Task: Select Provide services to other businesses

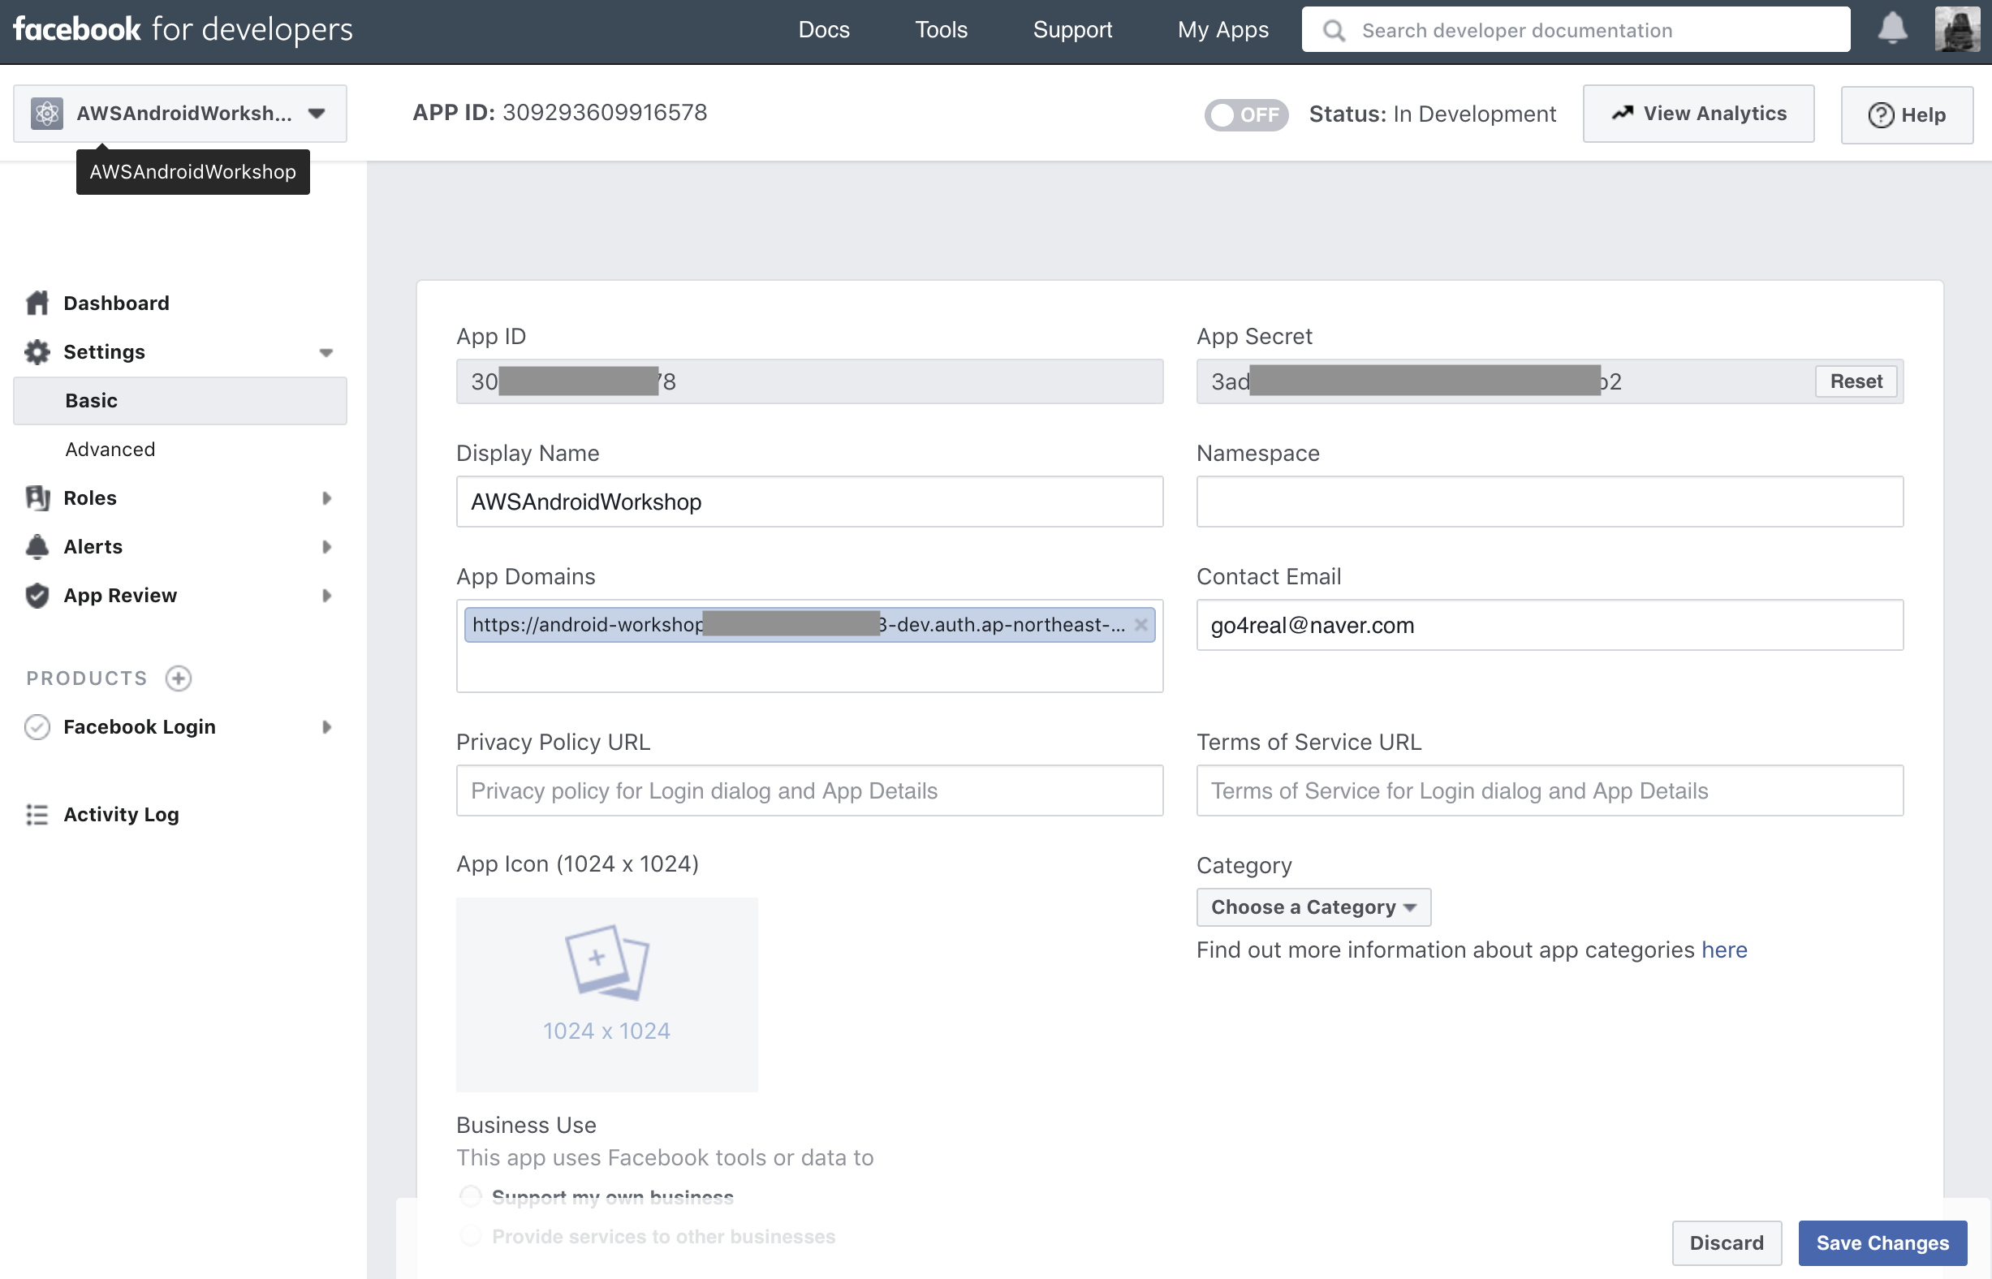Action: tap(470, 1236)
